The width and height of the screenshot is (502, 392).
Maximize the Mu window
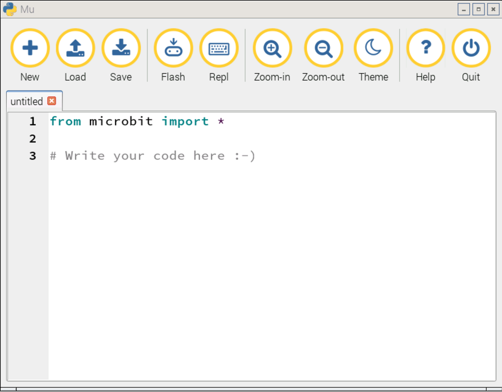coord(478,9)
